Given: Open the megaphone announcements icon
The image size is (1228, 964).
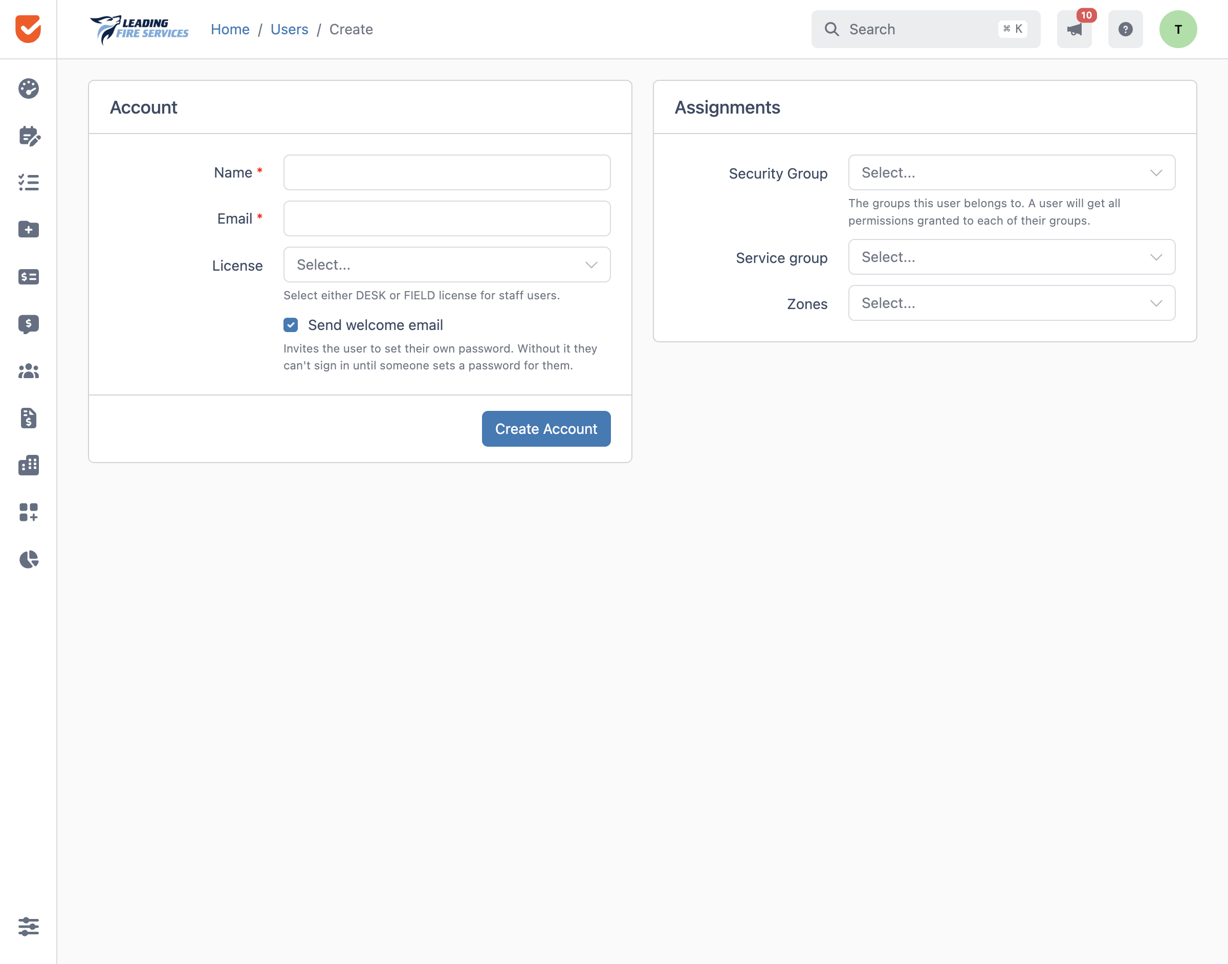Looking at the screenshot, I should 1074,29.
